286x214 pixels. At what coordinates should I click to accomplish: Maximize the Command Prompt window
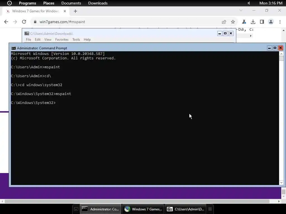[x=275, y=48]
